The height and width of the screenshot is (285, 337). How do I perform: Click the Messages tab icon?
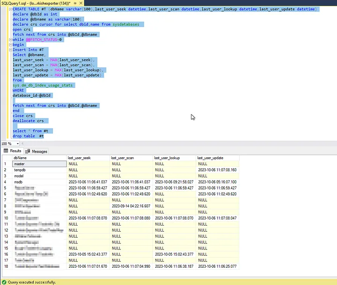coord(28,151)
